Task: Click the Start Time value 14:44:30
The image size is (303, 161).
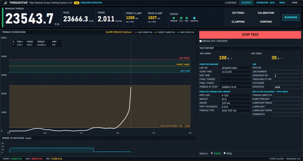Action: [x=226, y=72]
